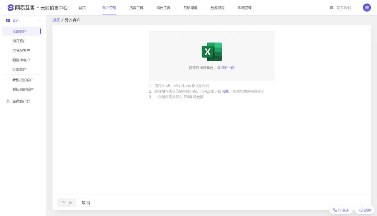Image resolution: width=377 pixels, height=216 pixels.
Task: Switch to the 拓客工具 tab
Action: coord(136,8)
